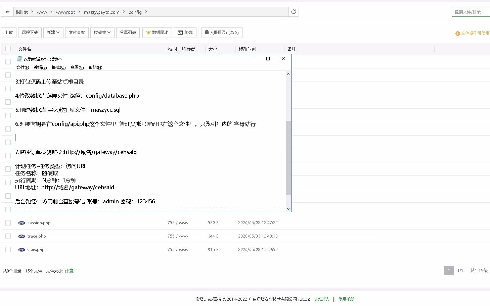Click the Notepad icon in the title bar
The image size is (490, 306).
(x=19, y=59)
